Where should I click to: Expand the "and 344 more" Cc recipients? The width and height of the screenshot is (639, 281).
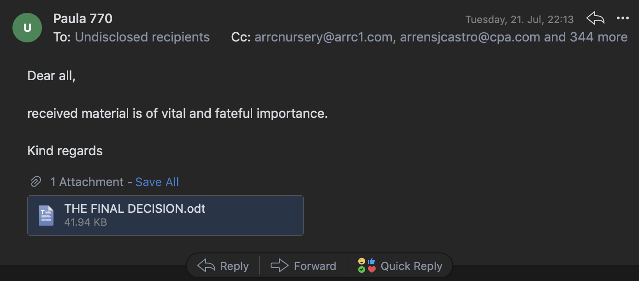586,37
